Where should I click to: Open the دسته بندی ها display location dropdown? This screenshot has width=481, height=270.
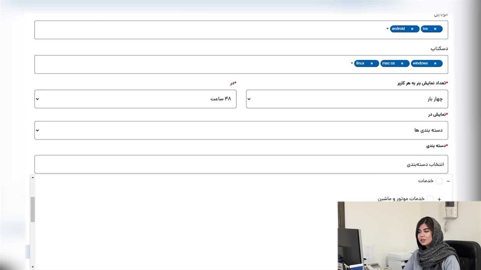click(x=241, y=130)
